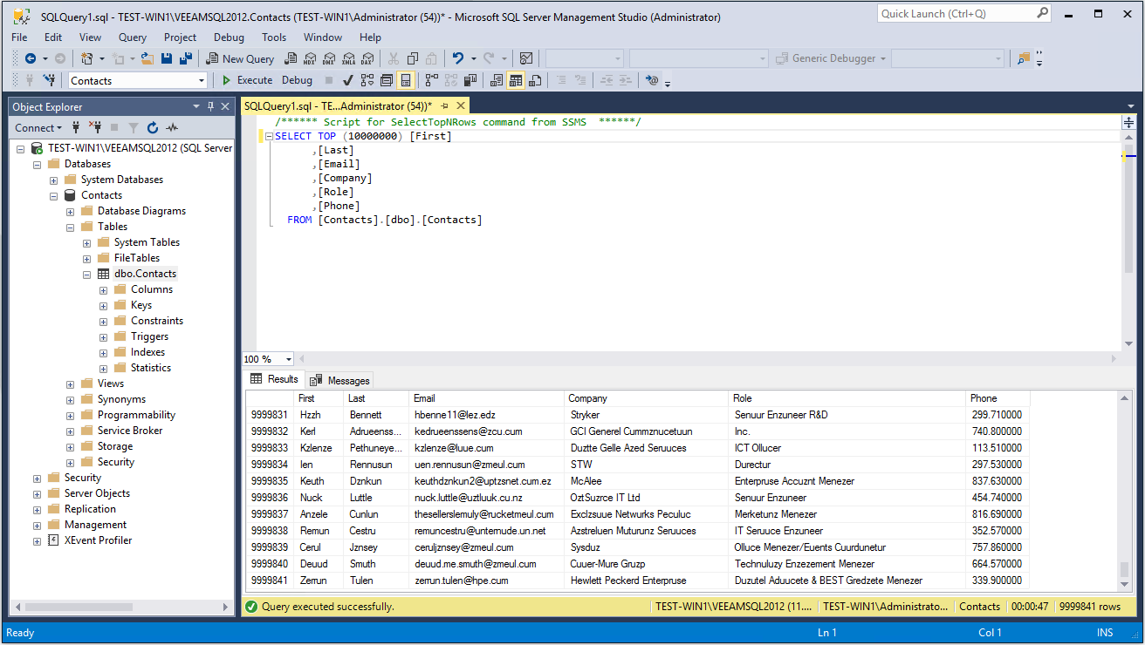Open the Tools menu
This screenshot has width=1145, height=645.
[x=274, y=37]
